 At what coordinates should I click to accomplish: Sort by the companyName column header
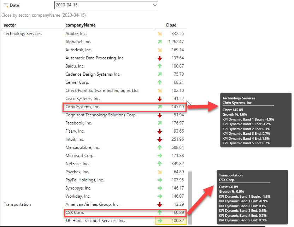point(81,25)
